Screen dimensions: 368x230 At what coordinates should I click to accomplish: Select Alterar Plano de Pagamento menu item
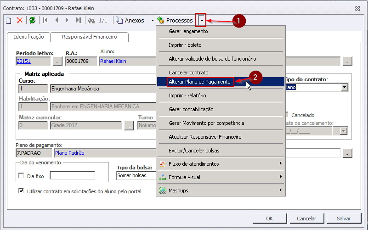pyautogui.click(x=199, y=82)
